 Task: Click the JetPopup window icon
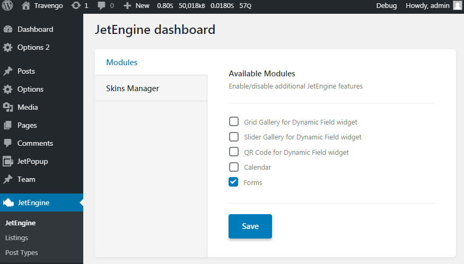click(8, 161)
